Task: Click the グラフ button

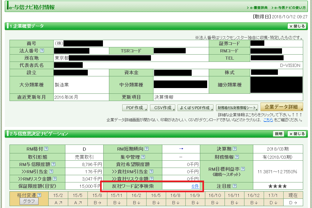Action: tap(29, 201)
